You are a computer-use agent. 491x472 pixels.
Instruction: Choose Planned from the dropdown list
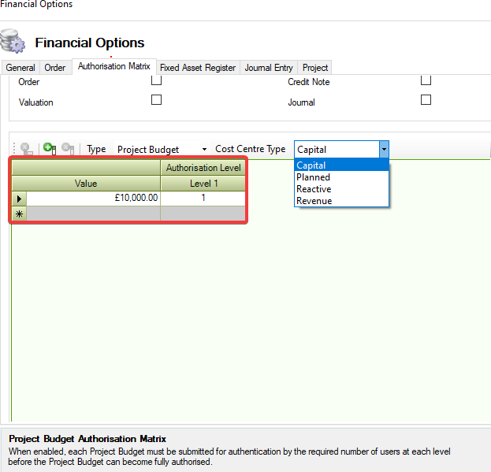(313, 177)
